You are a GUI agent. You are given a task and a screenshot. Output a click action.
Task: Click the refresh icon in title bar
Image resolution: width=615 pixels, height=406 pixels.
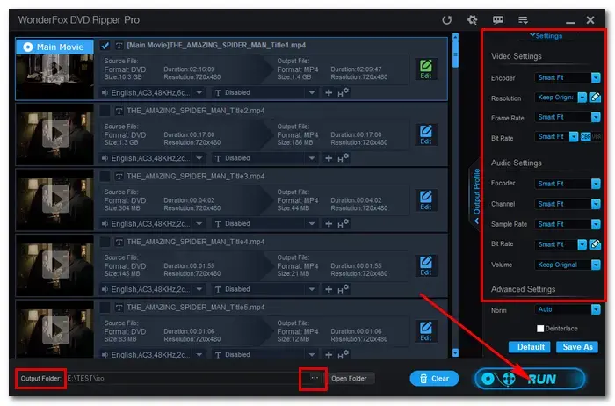446,20
